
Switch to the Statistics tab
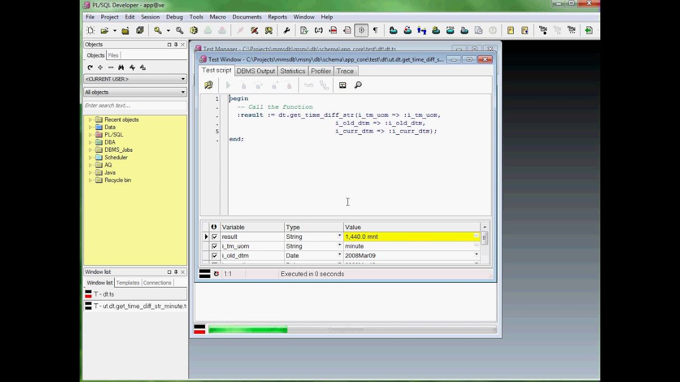293,71
